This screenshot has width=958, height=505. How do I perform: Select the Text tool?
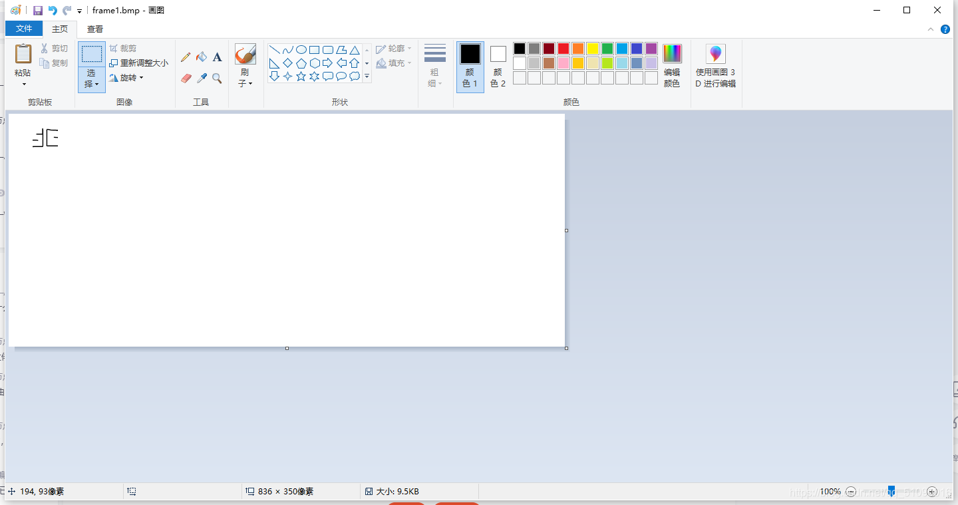point(217,57)
